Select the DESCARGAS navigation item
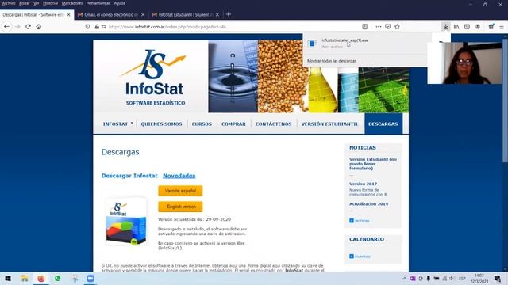The width and height of the screenshot is (508, 285). pyautogui.click(x=383, y=123)
